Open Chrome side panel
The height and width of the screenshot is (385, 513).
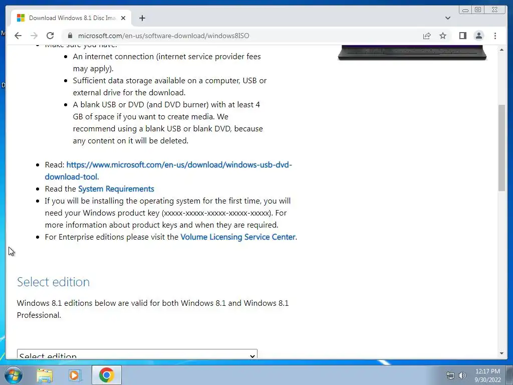[x=462, y=36]
